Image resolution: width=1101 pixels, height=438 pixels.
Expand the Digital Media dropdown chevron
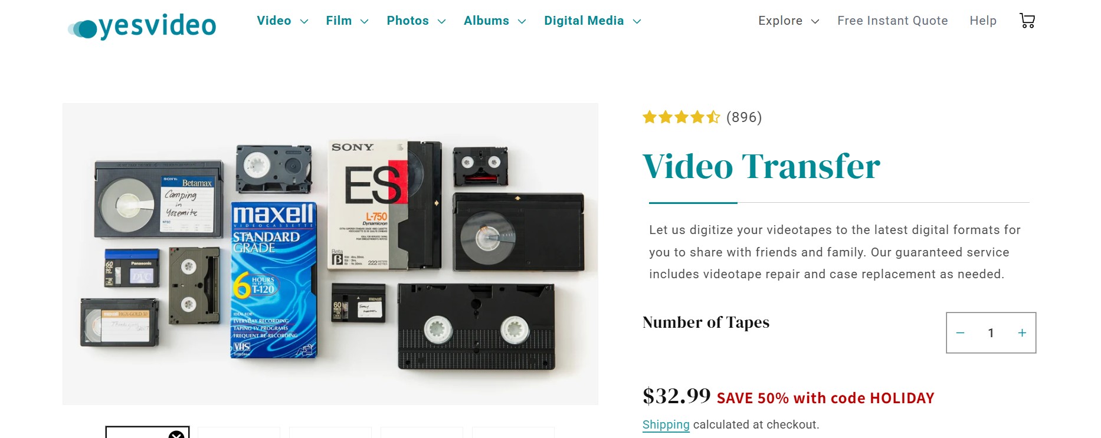point(637,21)
